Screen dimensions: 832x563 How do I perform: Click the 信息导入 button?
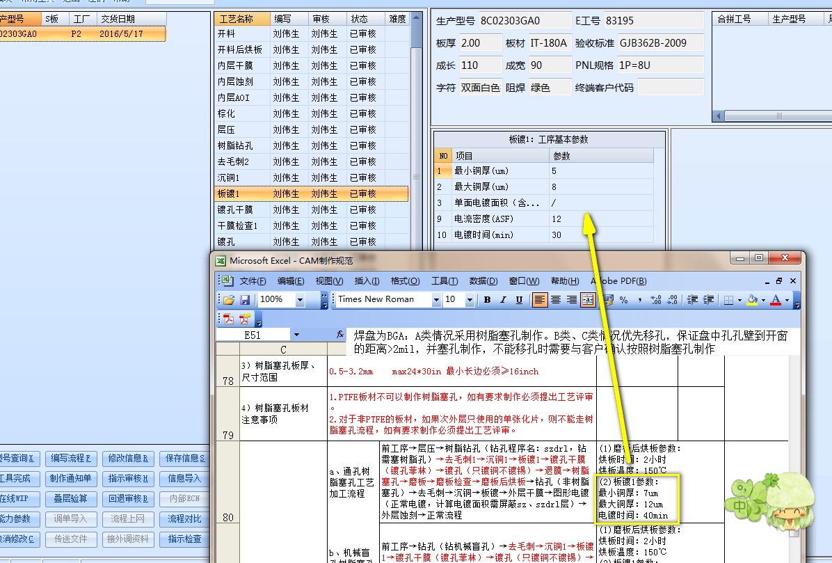click(184, 478)
